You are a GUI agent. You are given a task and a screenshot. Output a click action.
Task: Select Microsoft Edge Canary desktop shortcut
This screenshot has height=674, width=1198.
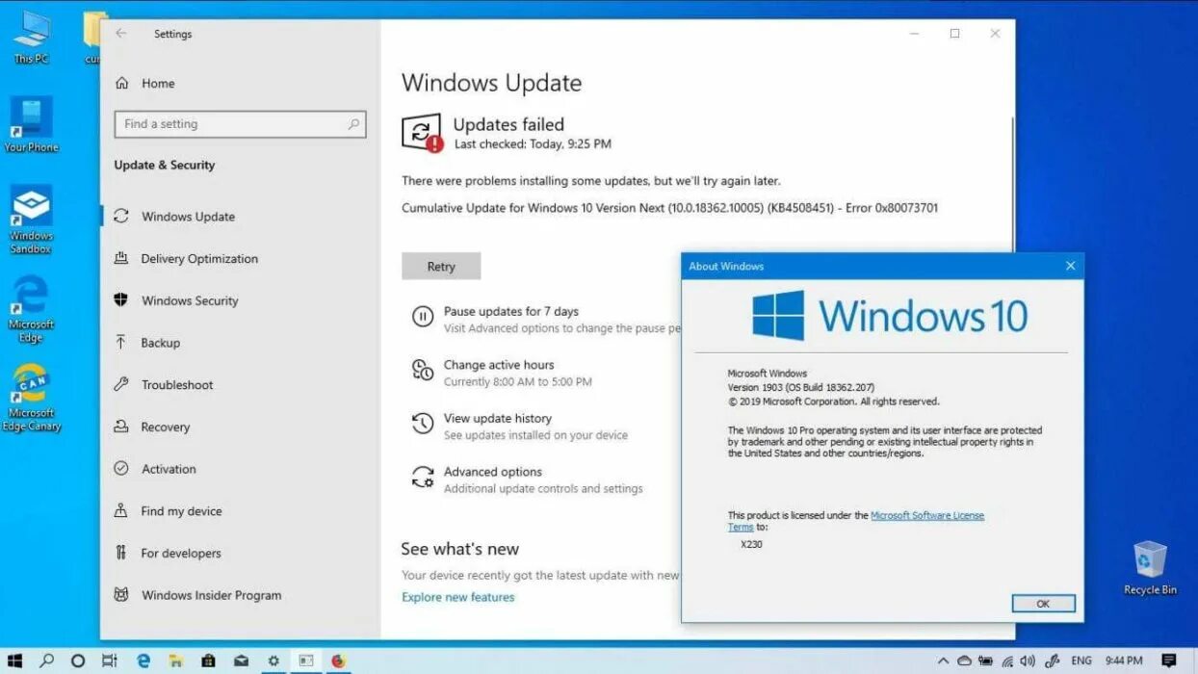31,398
